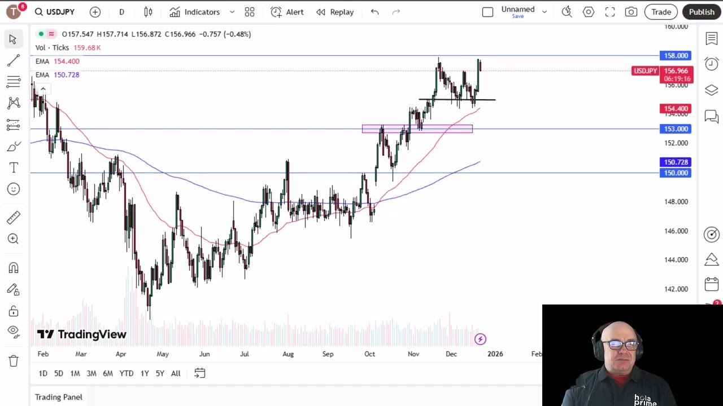Redo the chart action
723x406 pixels.
point(396,12)
